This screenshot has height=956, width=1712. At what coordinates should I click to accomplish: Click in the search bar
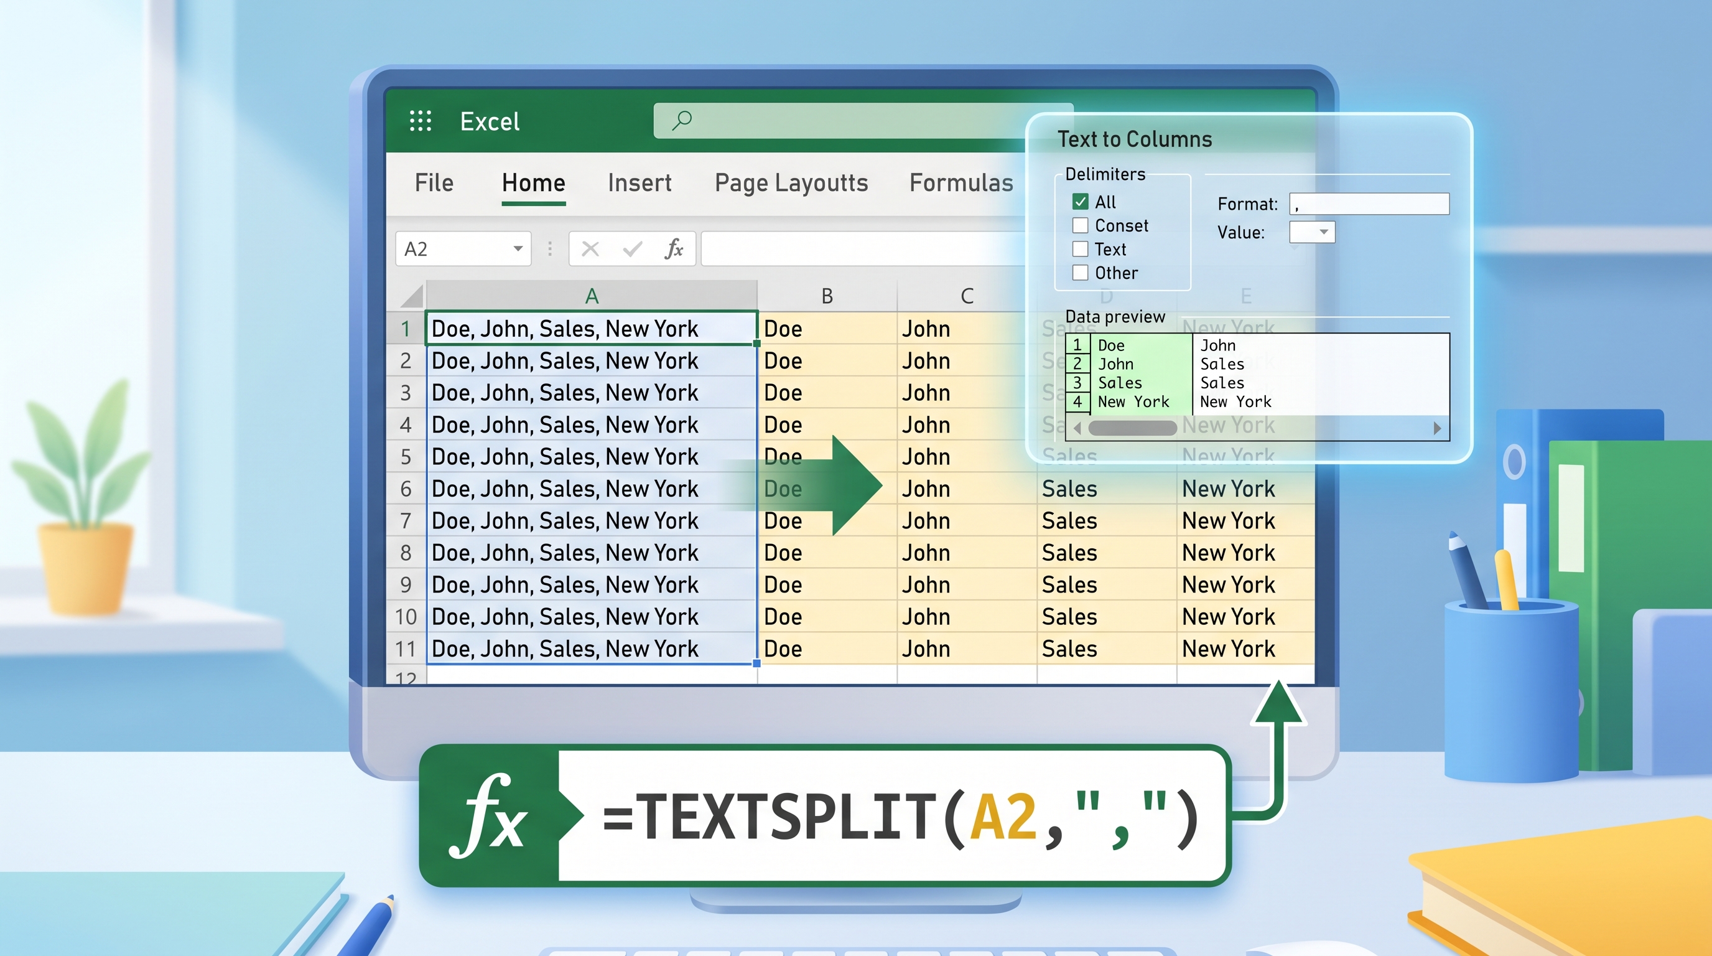click(x=863, y=120)
